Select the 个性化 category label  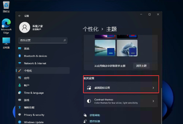coord(28,71)
